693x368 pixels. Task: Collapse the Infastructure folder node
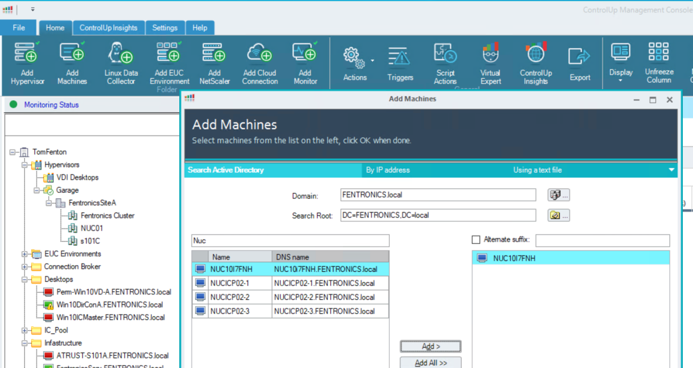tap(24, 343)
